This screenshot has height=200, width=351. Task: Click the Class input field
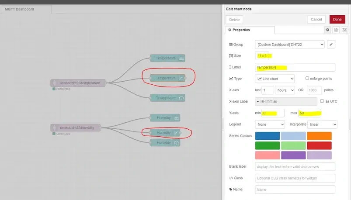295,178
